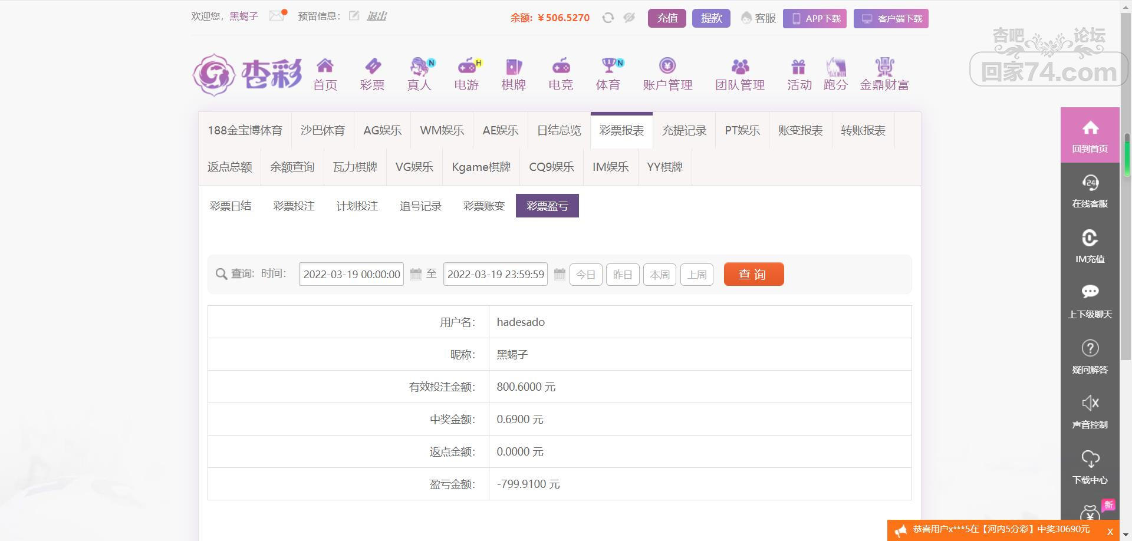Image resolution: width=1132 pixels, height=541 pixels.
Task: Open end date calendar picker
Action: click(560, 274)
